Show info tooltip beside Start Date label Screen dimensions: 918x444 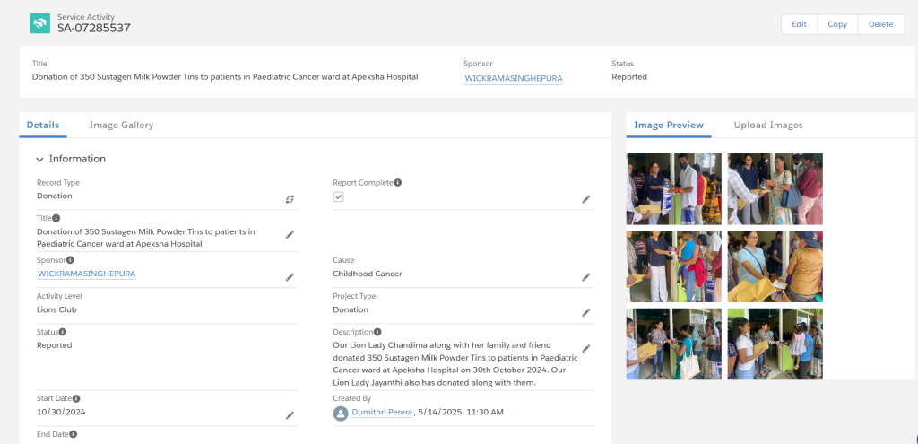(x=76, y=398)
